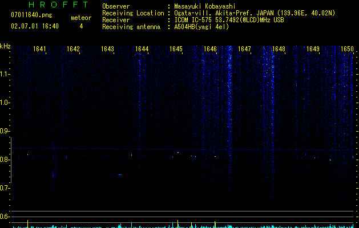359x228 pixels.
Task: Click the 1646 time marker
Action: pos(210,49)
